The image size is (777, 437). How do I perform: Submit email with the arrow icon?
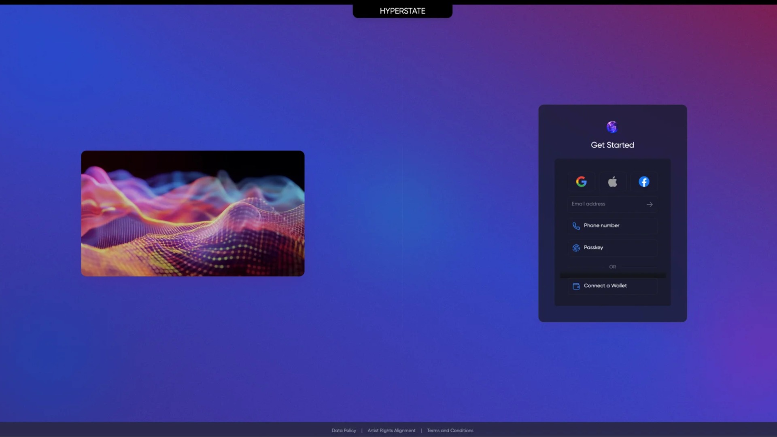click(x=650, y=204)
